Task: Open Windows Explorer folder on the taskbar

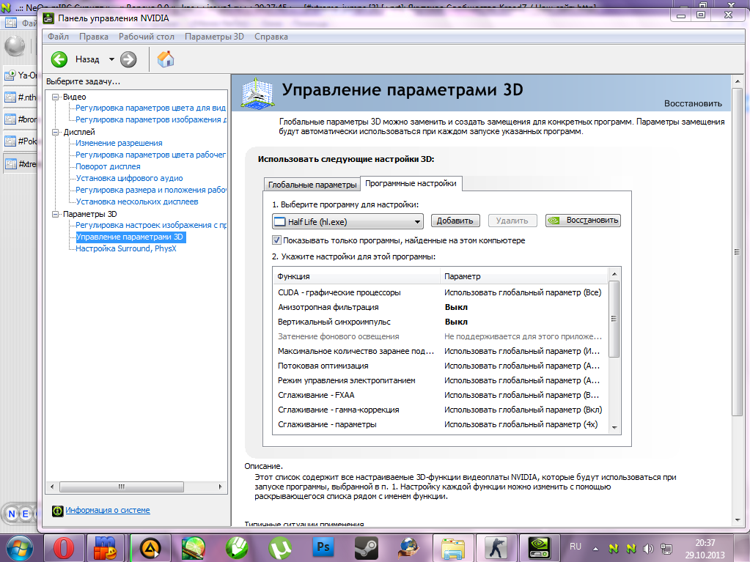Action: [x=452, y=548]
